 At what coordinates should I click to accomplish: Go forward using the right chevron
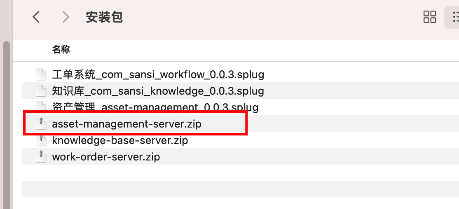[66, 17]
